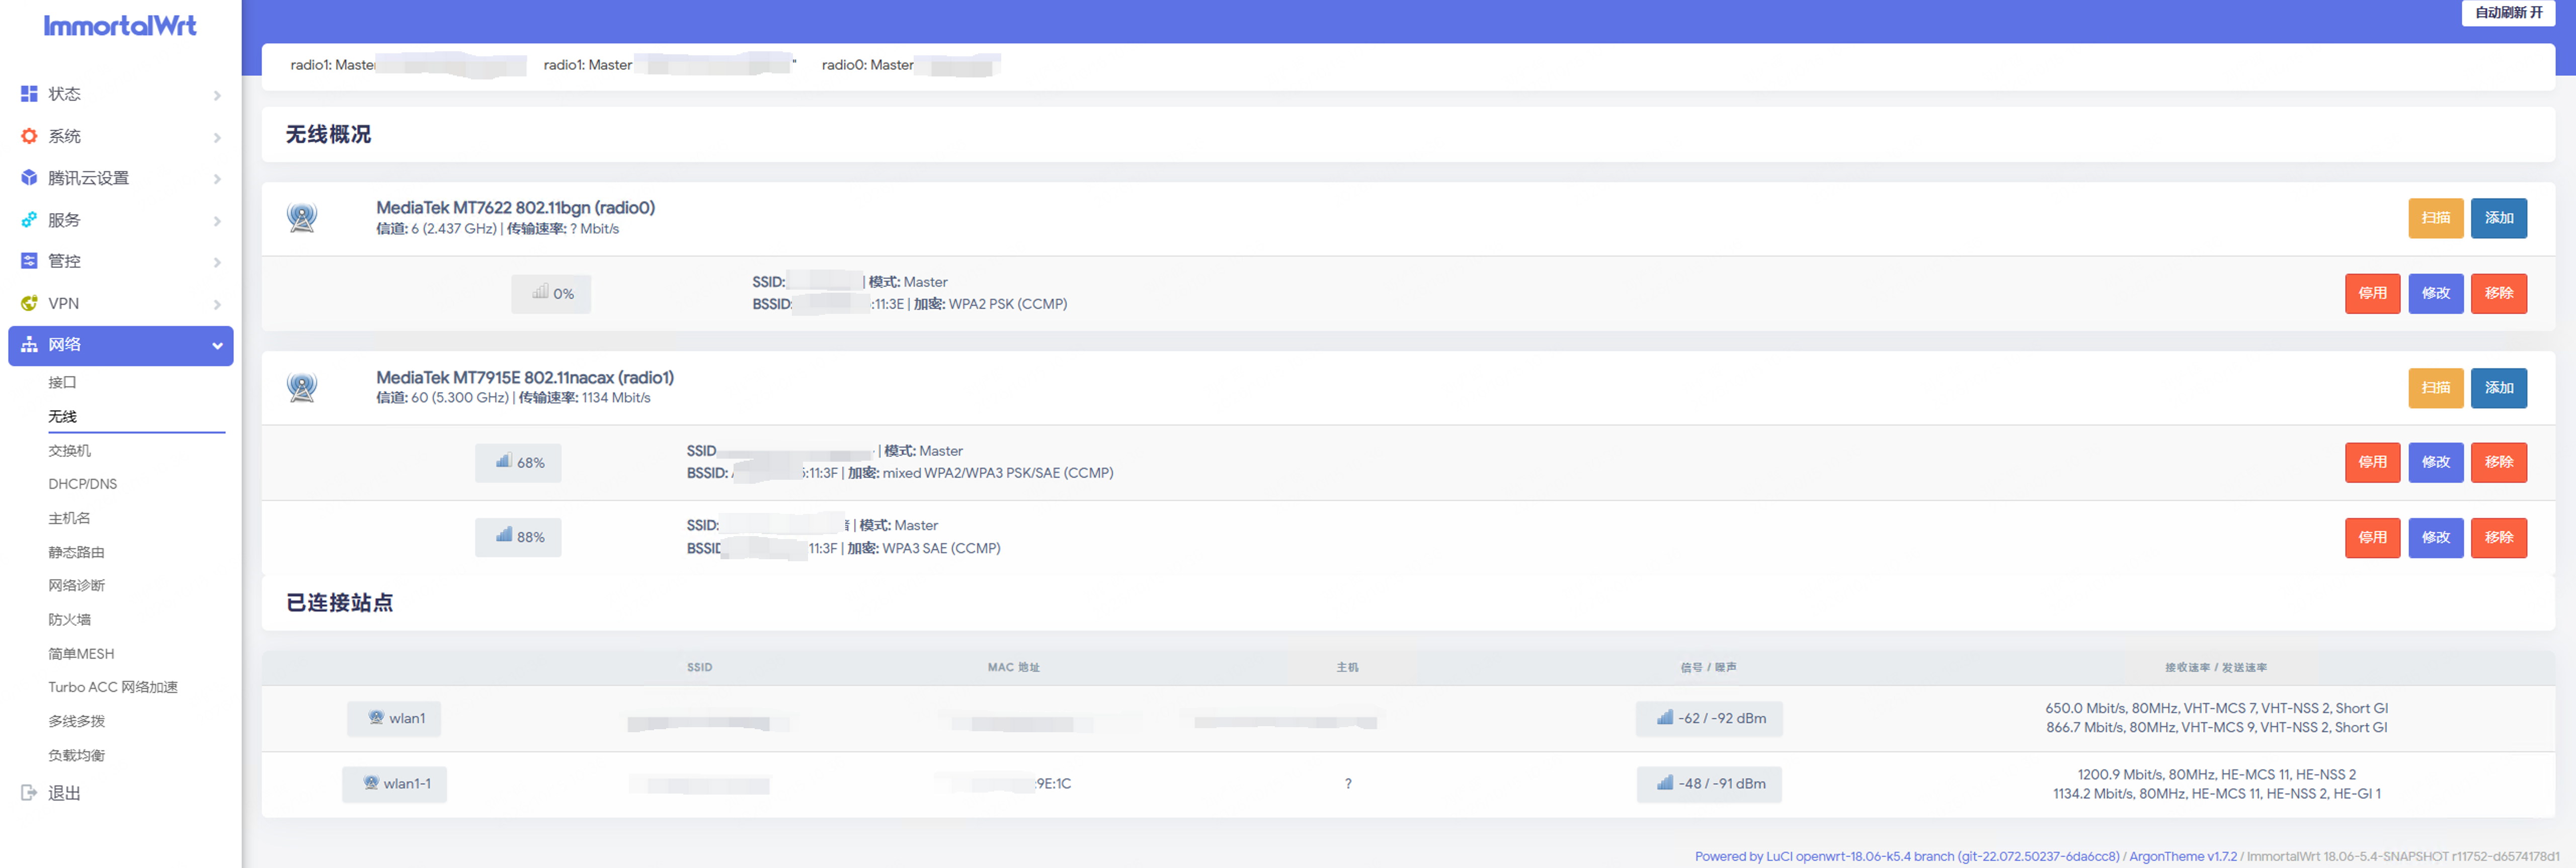Click the -62 / -92 dBm signal badge
This screenshot has height=868, width=2576.
coord(1709,719)
